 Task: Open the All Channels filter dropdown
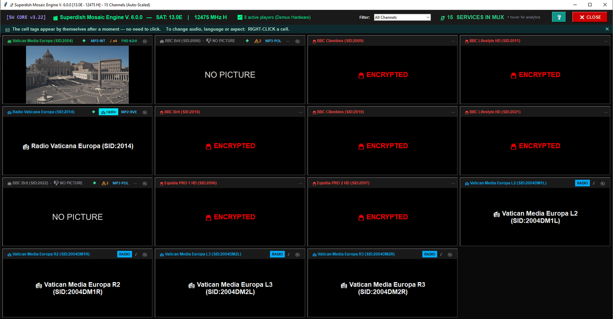click(402, 17)
